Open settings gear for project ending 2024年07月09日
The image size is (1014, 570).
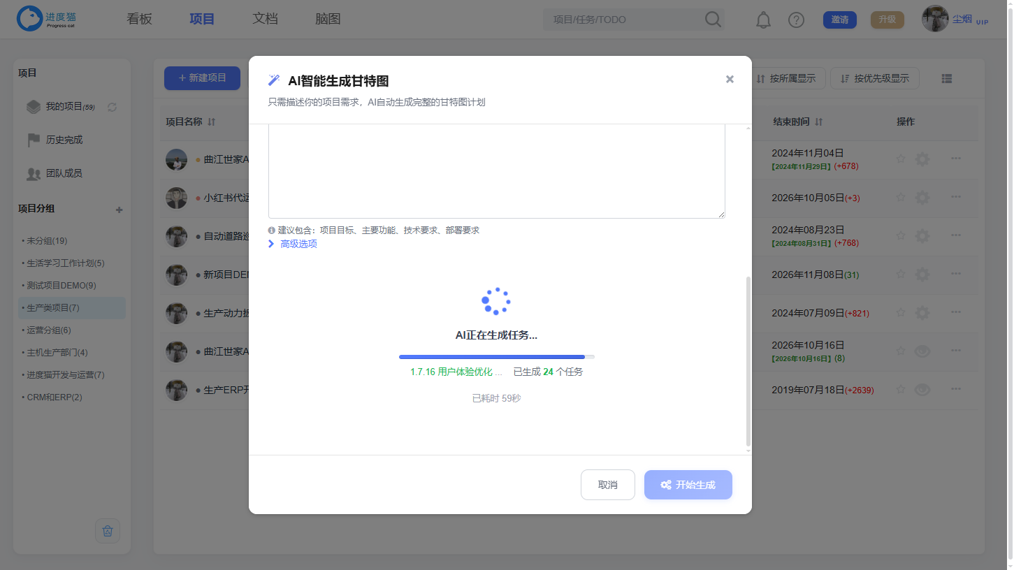coord(922,313)
